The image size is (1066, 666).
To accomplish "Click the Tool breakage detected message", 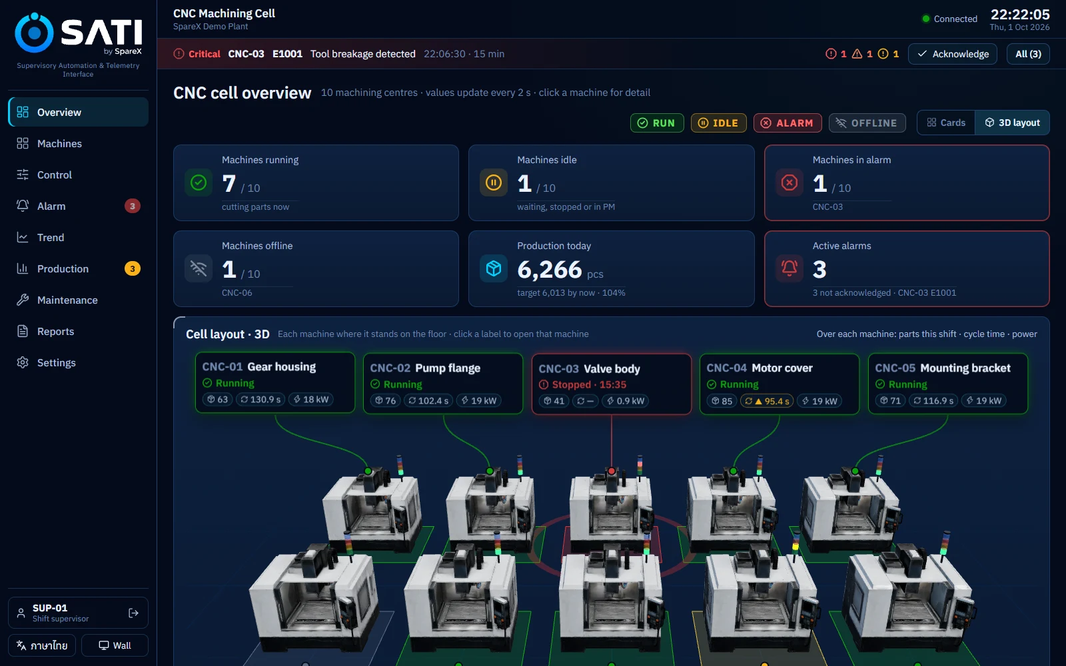I will tap(363, 54).
